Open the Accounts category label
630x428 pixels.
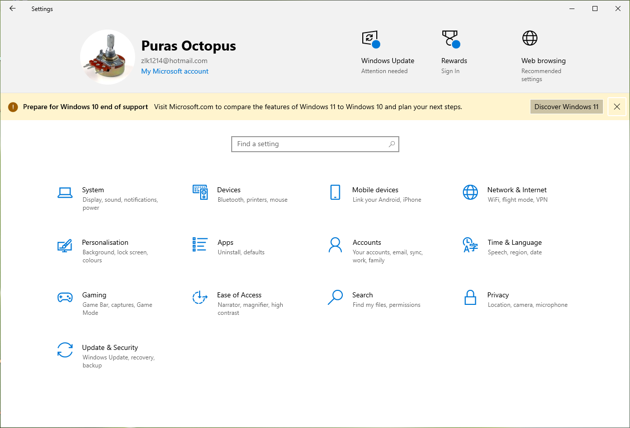367,242
